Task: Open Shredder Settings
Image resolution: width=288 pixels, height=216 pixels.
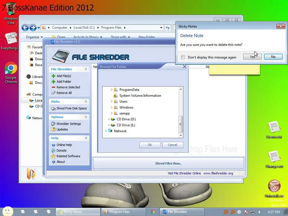Action: pos(69,124)
